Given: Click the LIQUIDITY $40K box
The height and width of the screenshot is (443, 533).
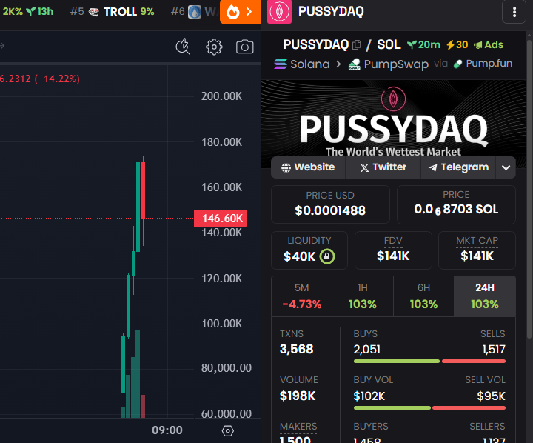Looking at the screenshot, I should pyautogui.click(x=309, y=250).
